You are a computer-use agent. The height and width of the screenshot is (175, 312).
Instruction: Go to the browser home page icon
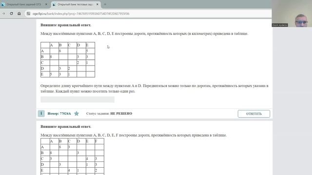click(x=19, y=14)
